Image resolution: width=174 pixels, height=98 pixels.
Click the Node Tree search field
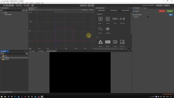(12, 10)
